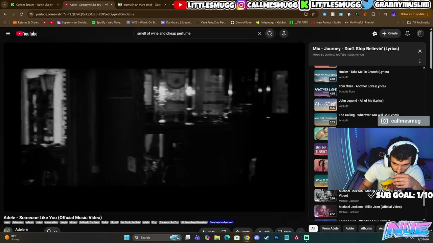The width and height of the screenshot is (433, 243).
Task: Open the Windows Start menu
Action: coord(127,238)
